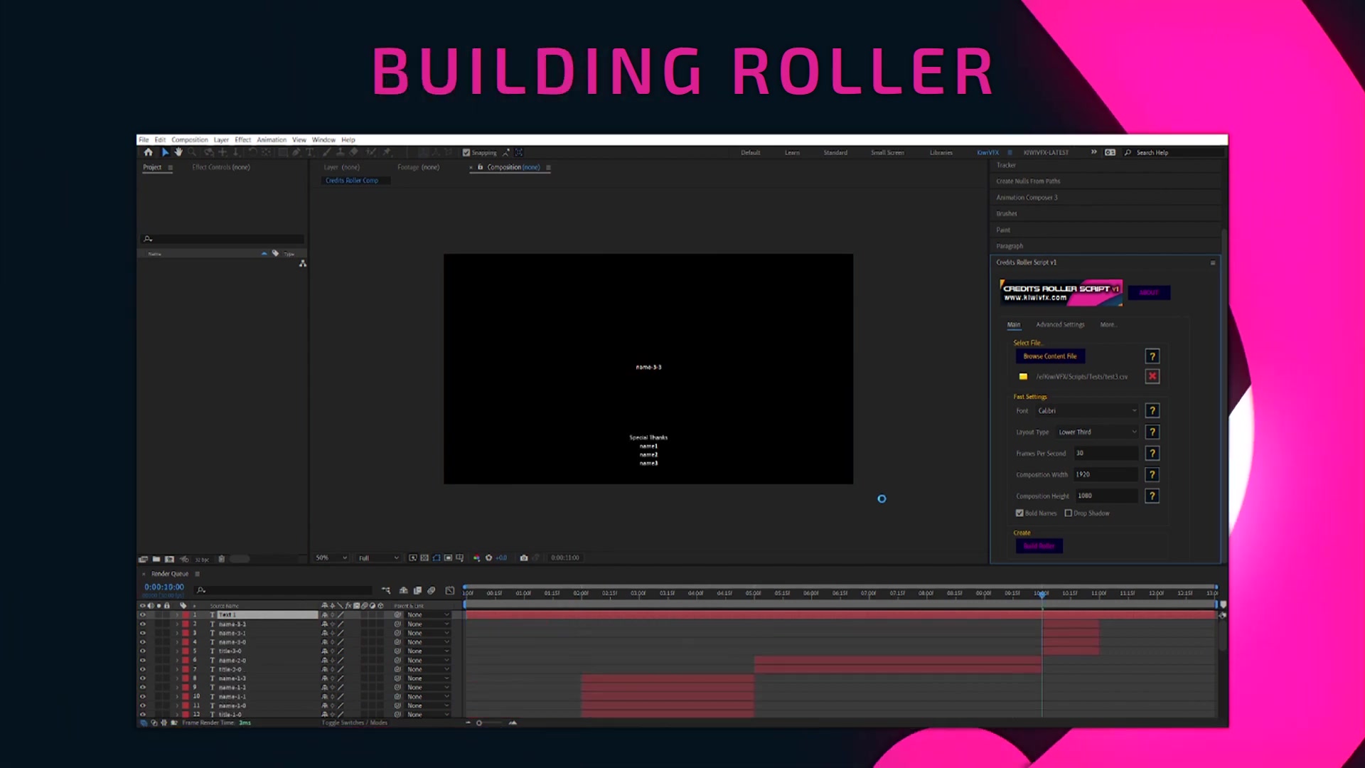Toggle the Snapping checkbox
This screenshot has width=1365, height=768.
point(466,152)
